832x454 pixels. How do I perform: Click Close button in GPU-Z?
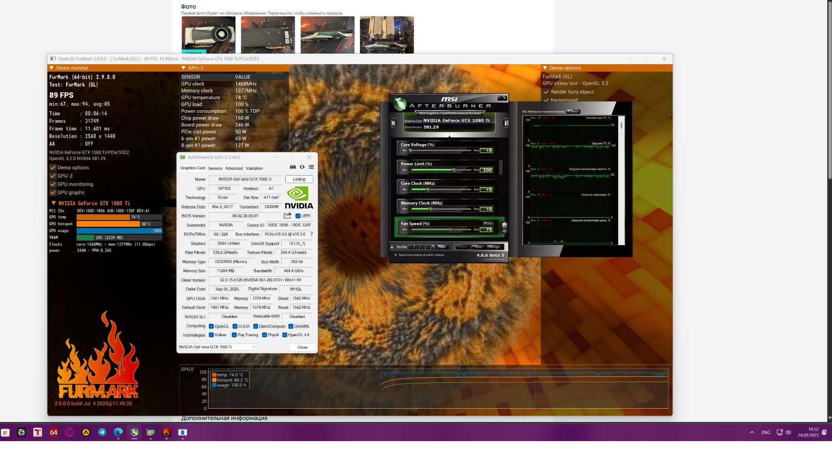[302, 347]
